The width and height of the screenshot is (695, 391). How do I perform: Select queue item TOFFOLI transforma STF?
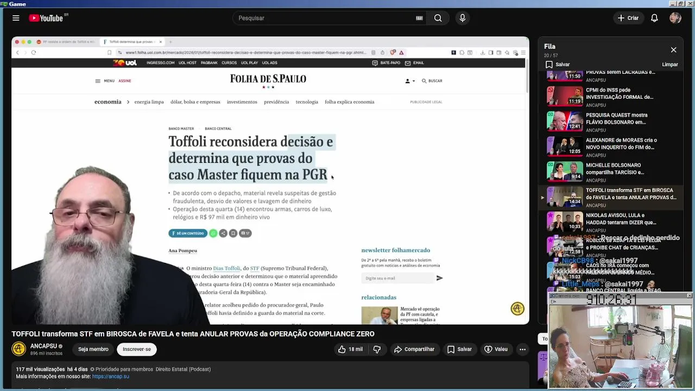point(611,197)
